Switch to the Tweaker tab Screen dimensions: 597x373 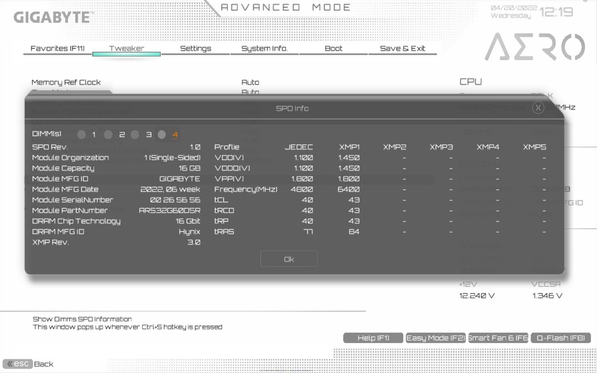[x=126, y=48]
